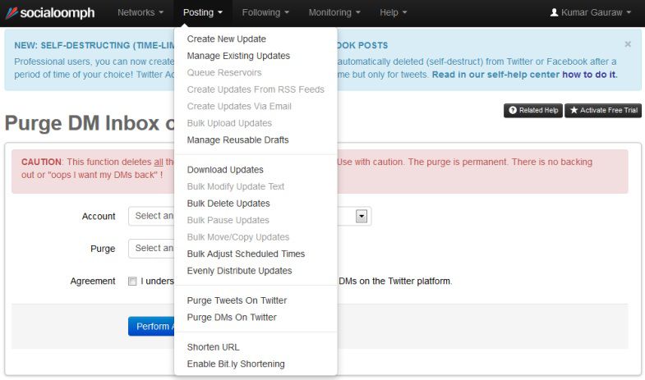
Task: Expand the Kumar Gauraw account menu
Action: pyautogui.click(x=591, y=13)
